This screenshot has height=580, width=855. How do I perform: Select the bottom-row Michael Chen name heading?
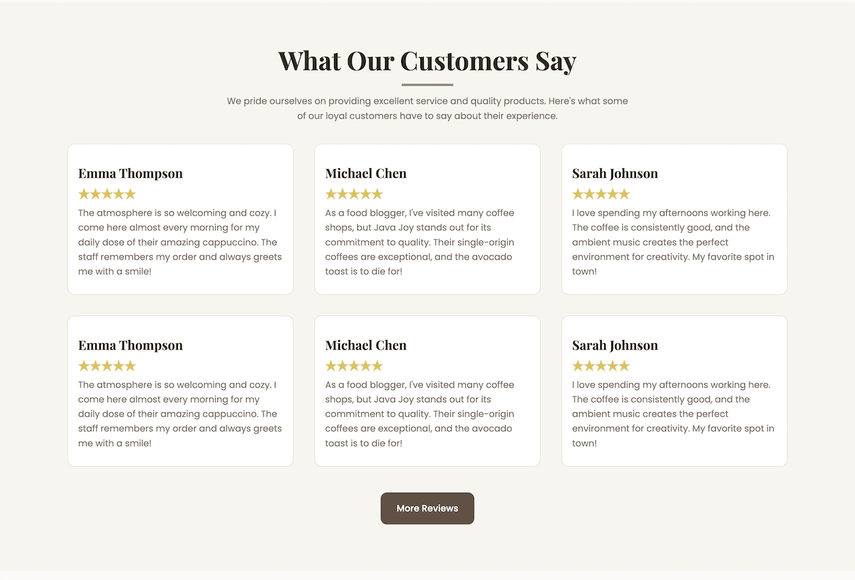(366, 345)
